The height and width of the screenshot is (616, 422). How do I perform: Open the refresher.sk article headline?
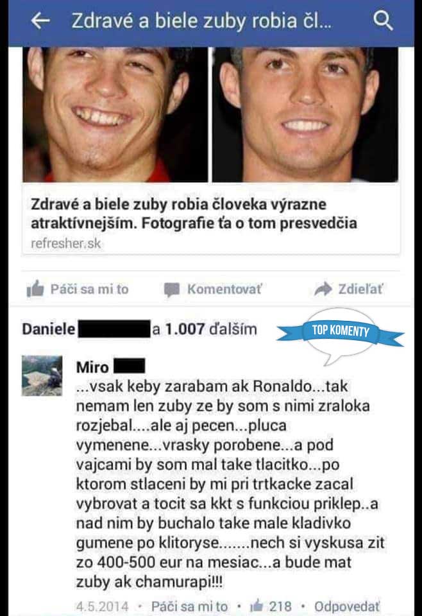194,214
